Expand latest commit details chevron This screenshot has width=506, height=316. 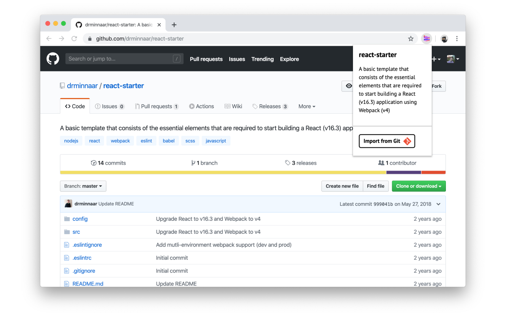pos(438,204)
